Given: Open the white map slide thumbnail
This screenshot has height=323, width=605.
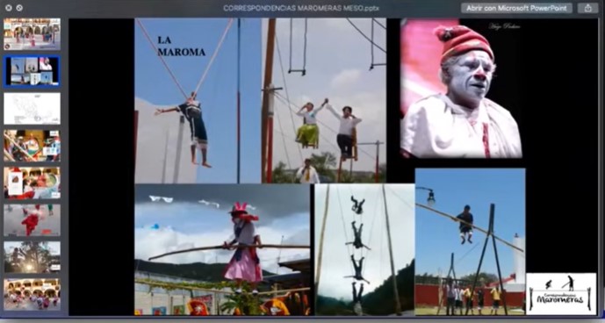Looking at the screenshot, I should [x=32, y=109].
